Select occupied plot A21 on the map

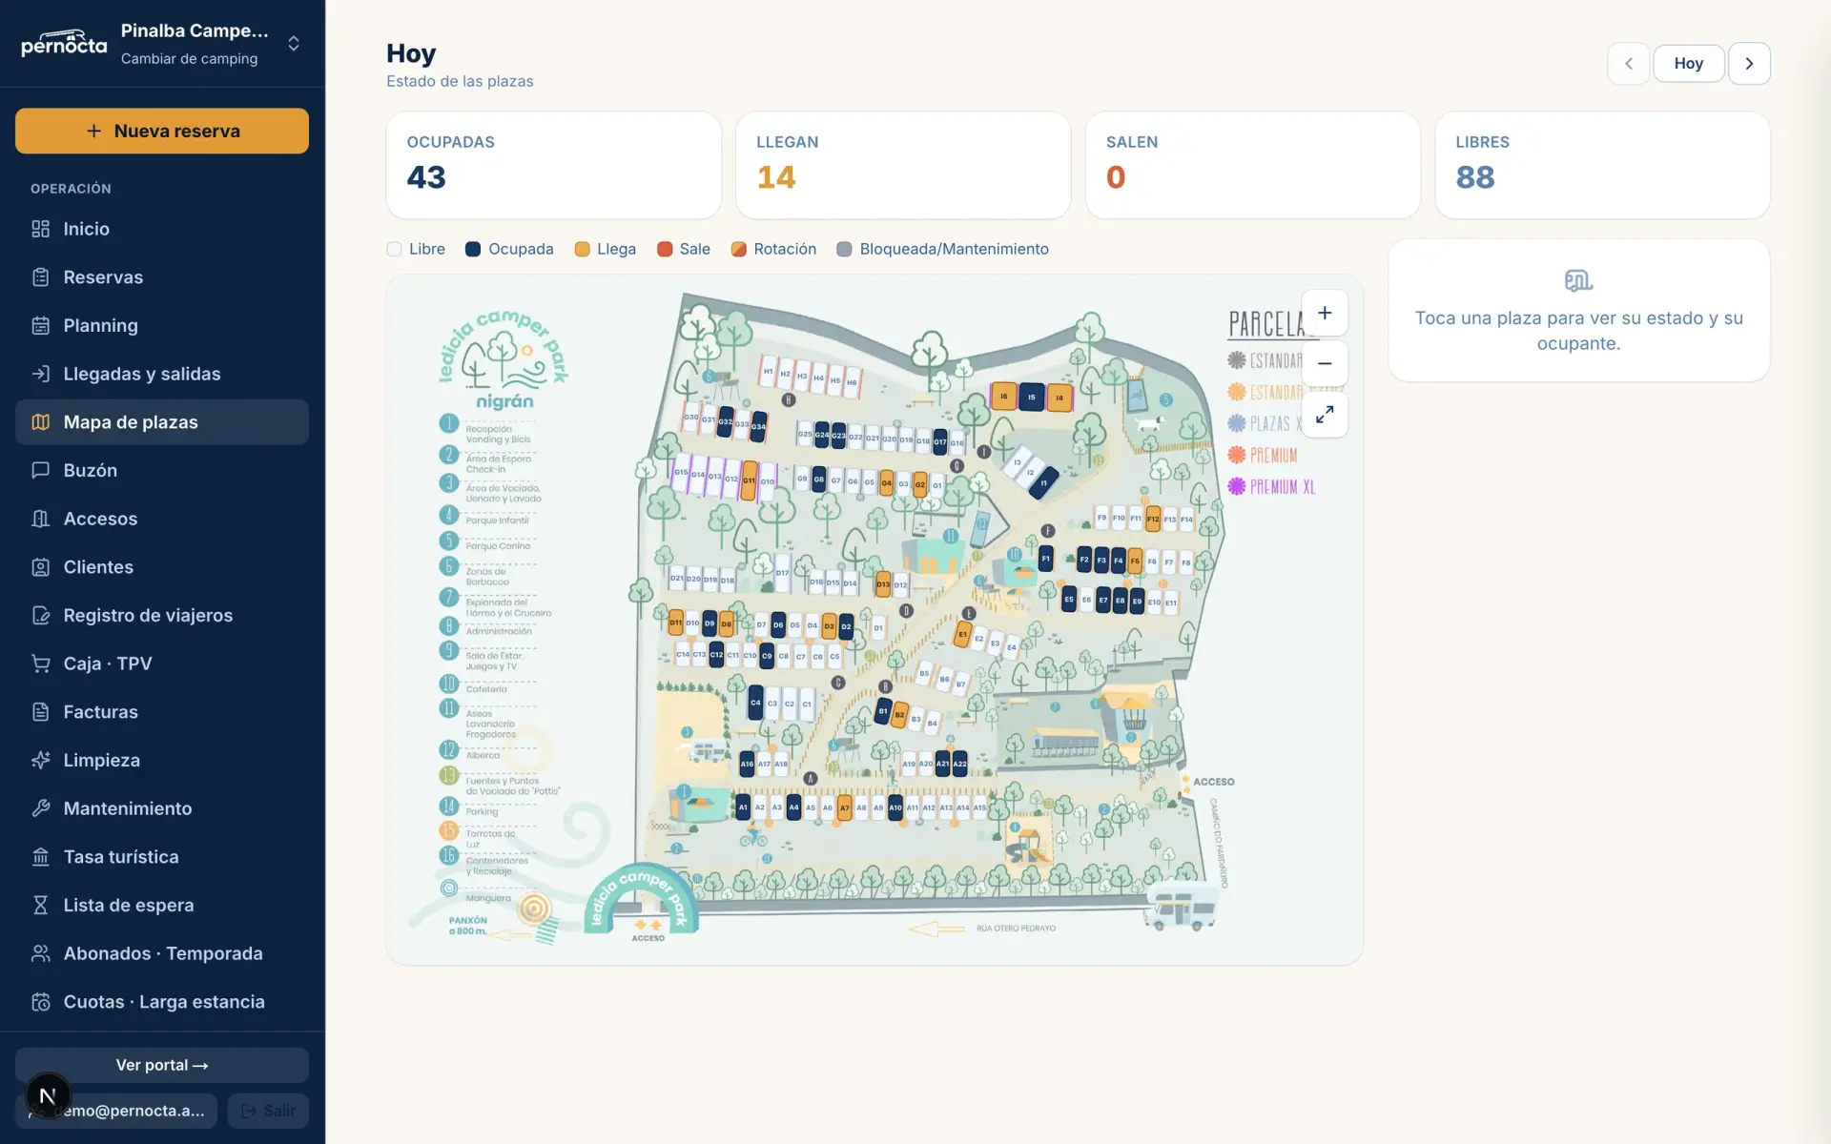[942, 763]
